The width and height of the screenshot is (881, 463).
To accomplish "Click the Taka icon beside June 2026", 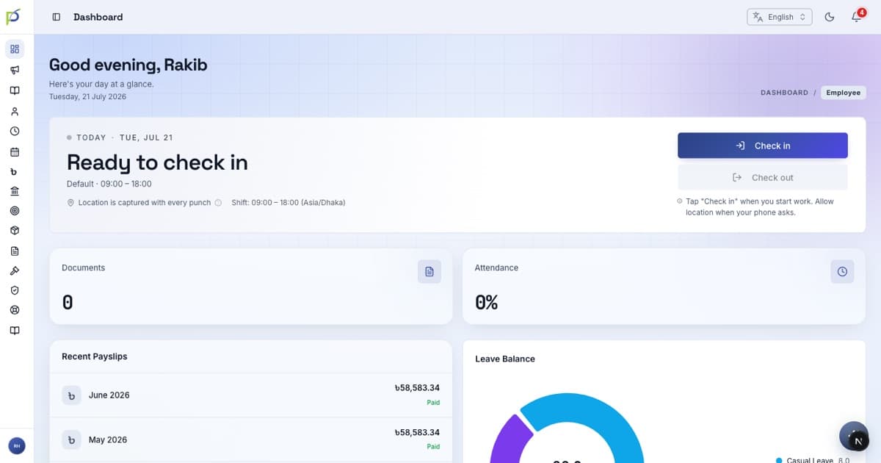I will point(71,395).
